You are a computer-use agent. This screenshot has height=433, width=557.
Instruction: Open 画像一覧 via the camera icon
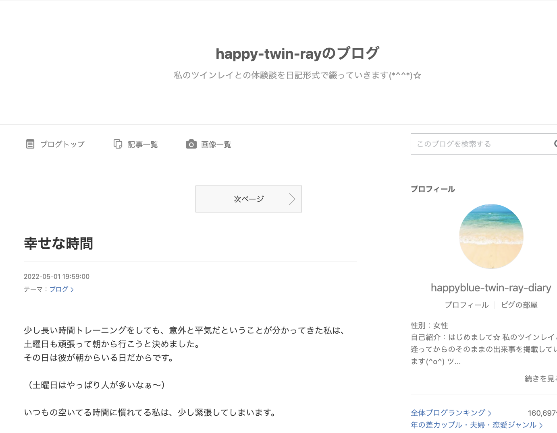pos(191,144)
